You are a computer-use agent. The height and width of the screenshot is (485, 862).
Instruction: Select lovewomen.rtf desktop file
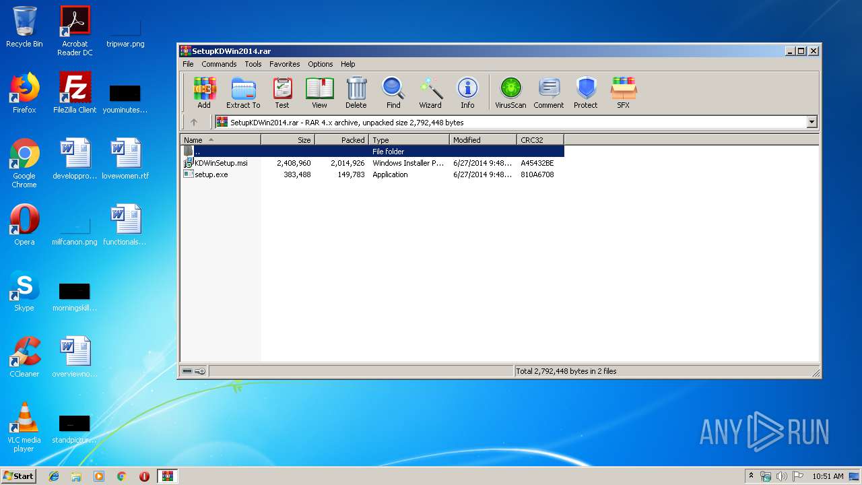(x=125, y=159)
